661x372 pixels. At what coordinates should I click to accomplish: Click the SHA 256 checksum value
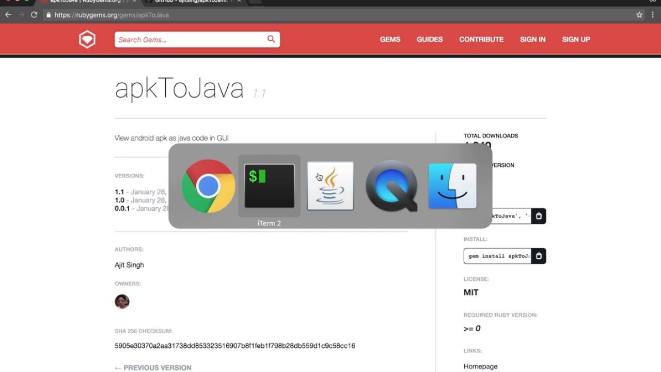coord(235,346)
